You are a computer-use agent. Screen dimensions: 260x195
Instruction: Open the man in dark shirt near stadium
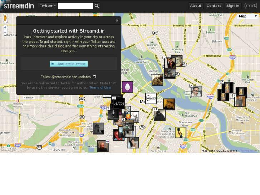pyautogui.click(x=240, y=101)
